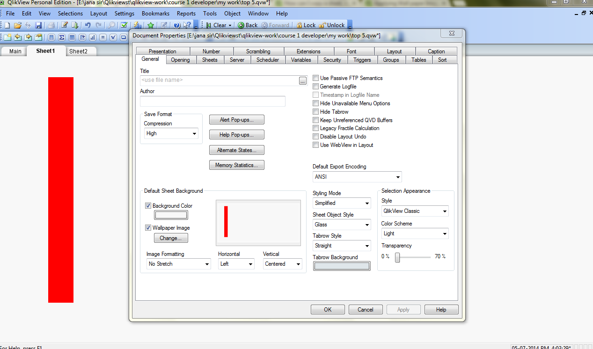Enable Use WebView in Layout
This screenshot has height=349, width=593.
316,145
